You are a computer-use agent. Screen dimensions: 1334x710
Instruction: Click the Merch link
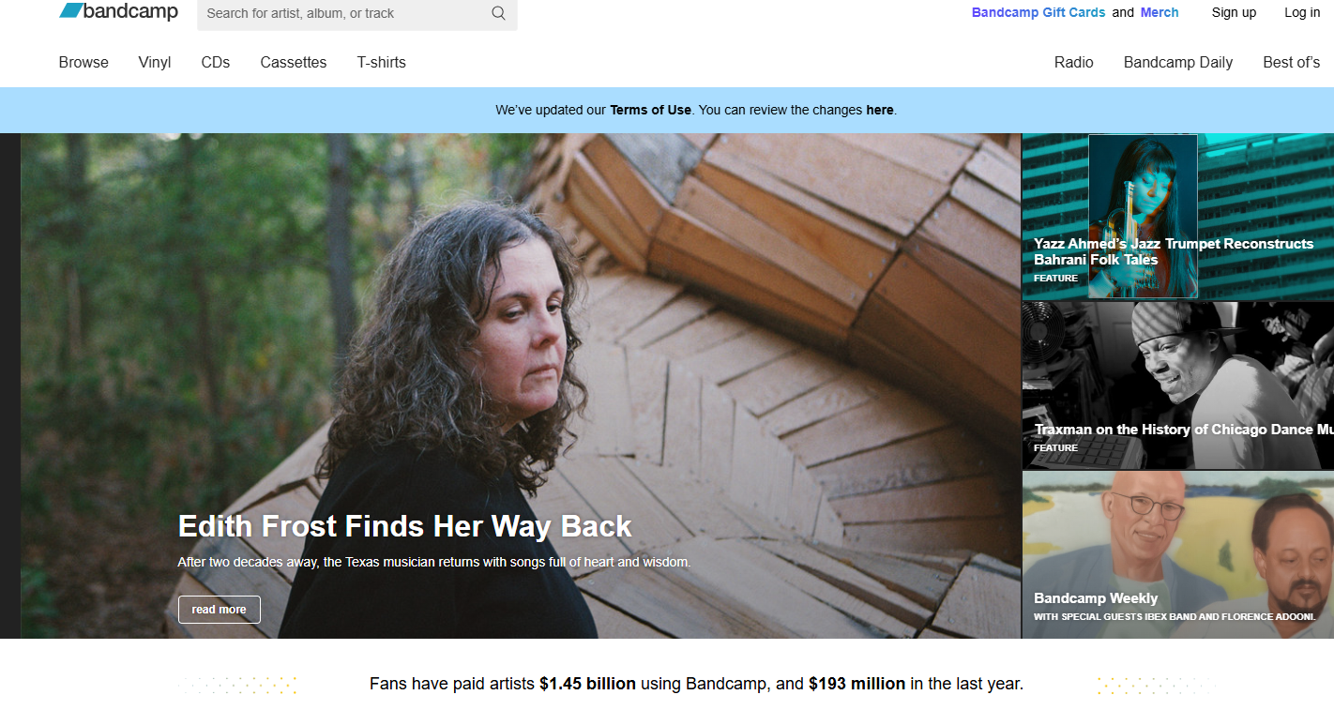click(1160, 12)
